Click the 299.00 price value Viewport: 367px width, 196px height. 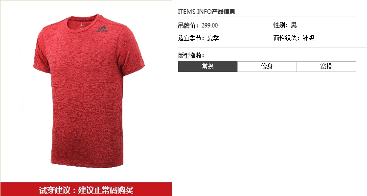(x=210, y=25)
